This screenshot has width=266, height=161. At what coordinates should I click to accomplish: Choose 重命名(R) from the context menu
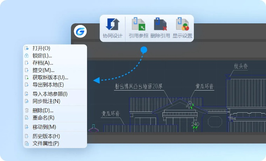[43, 118]
